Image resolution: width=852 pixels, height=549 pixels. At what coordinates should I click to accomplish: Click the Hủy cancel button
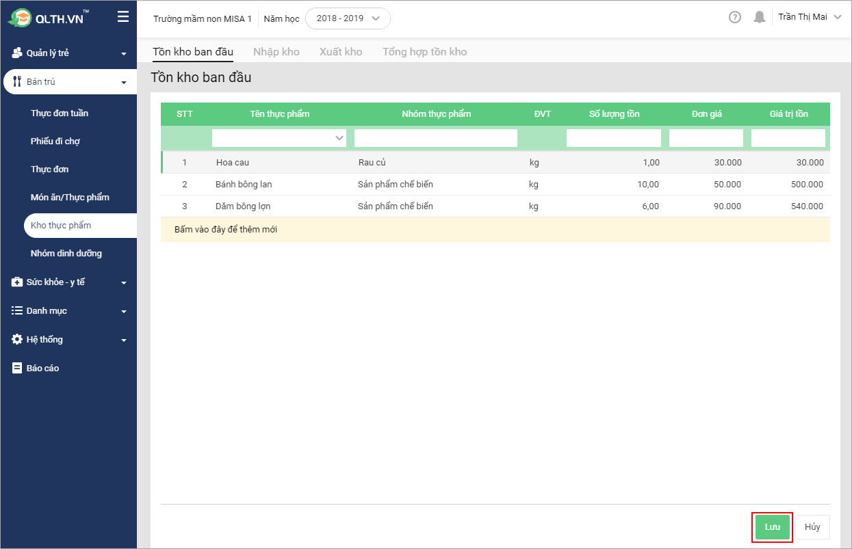click(812, 527)
